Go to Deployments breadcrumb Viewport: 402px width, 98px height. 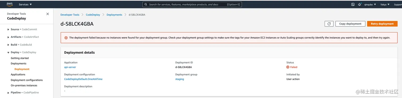(114, 15)
